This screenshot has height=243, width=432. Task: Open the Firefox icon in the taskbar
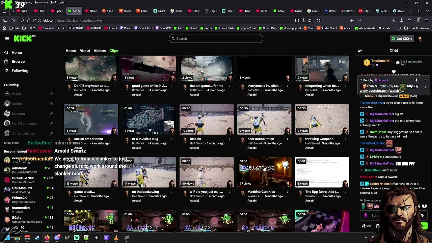(x=47, y=238)
